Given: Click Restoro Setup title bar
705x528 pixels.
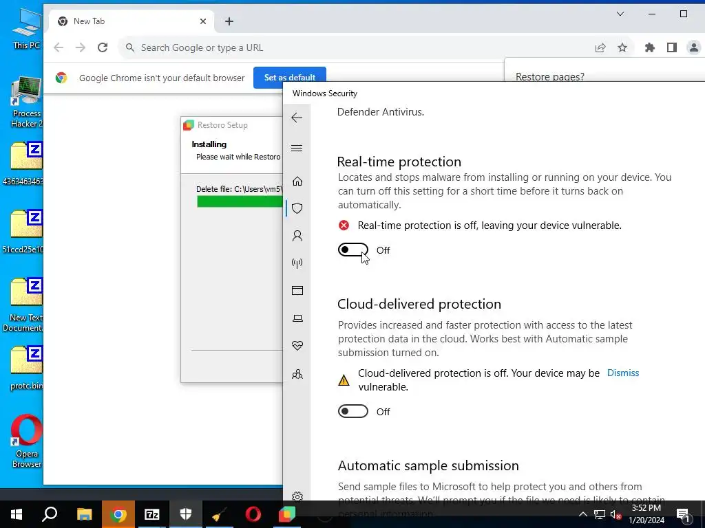Looking at the screenshot, I should 232,125.
